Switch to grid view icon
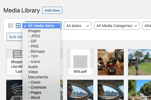 [x=18, y=26]
